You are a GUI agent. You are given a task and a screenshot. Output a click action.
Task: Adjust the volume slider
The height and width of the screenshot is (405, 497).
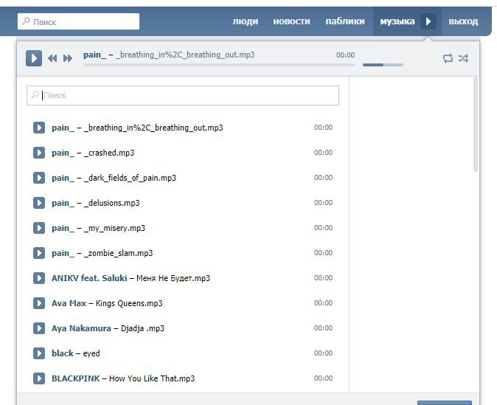[x=383, y=65]
